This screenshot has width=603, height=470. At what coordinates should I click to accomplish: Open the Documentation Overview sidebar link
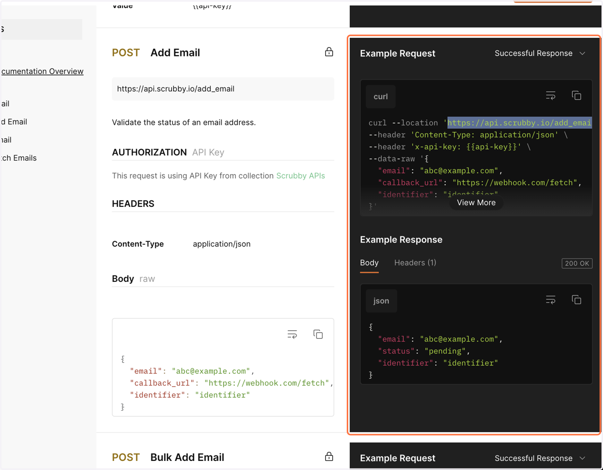pos(42,71)
